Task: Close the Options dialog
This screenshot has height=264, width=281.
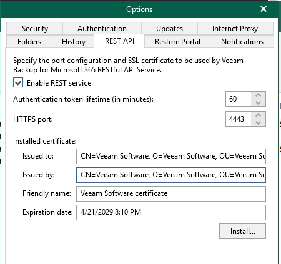Action: click(264, 9)
